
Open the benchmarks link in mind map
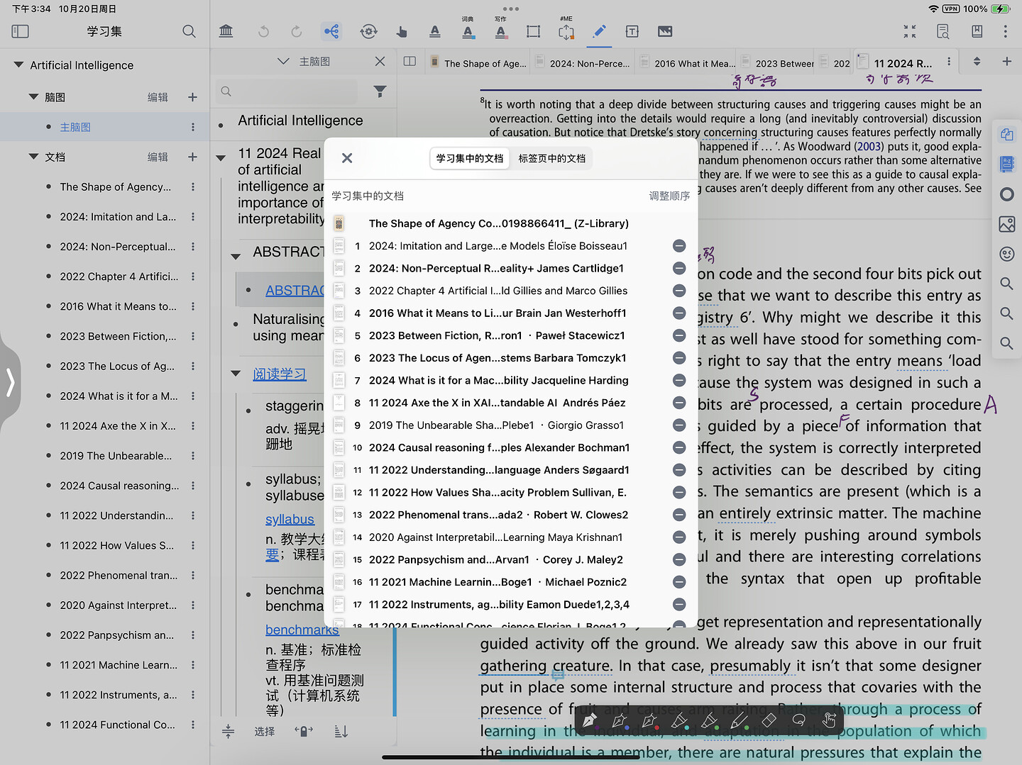[302, 630]
